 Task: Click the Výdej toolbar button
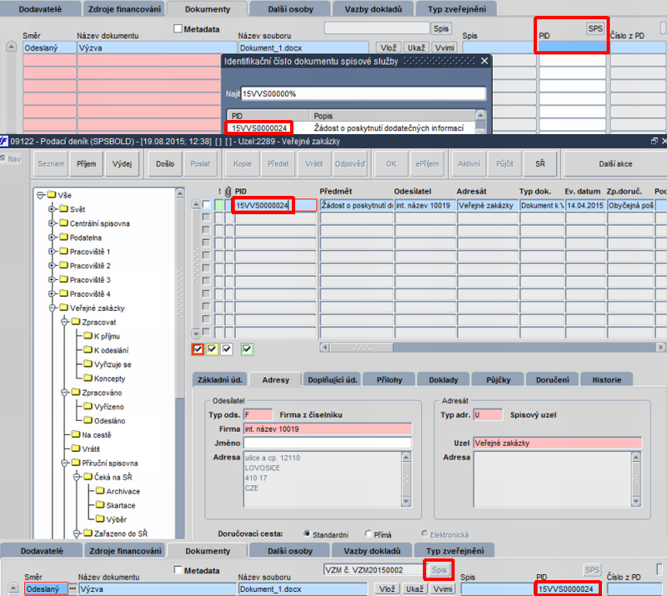122,163
